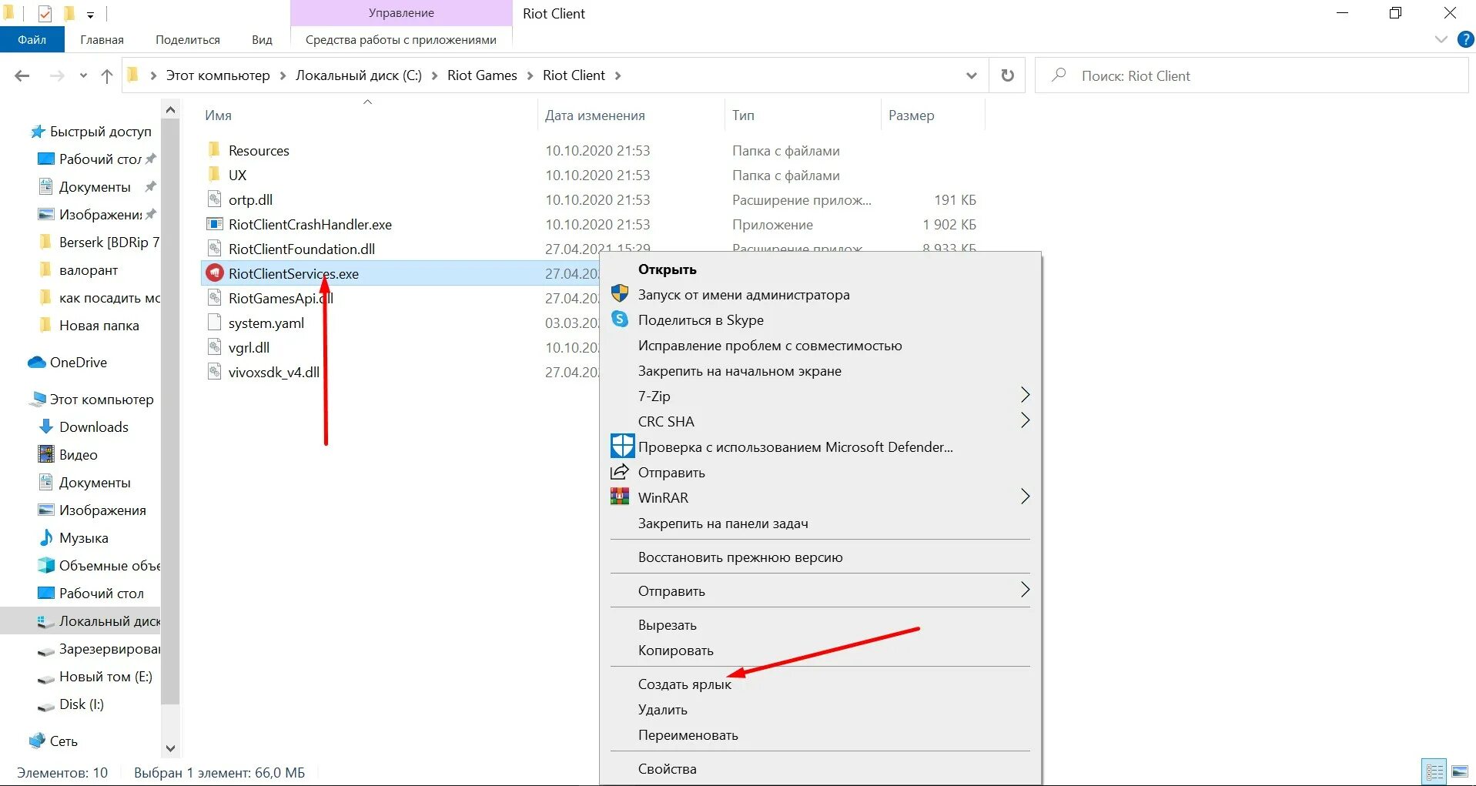Click the sidebar scrollbar down arrow
The image size is (1476, 786).
click(170, 748)
